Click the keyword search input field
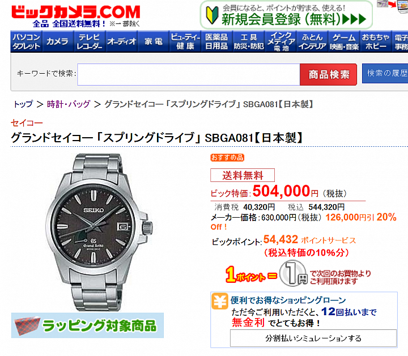The image size is (408, 356). click(189, 74)
